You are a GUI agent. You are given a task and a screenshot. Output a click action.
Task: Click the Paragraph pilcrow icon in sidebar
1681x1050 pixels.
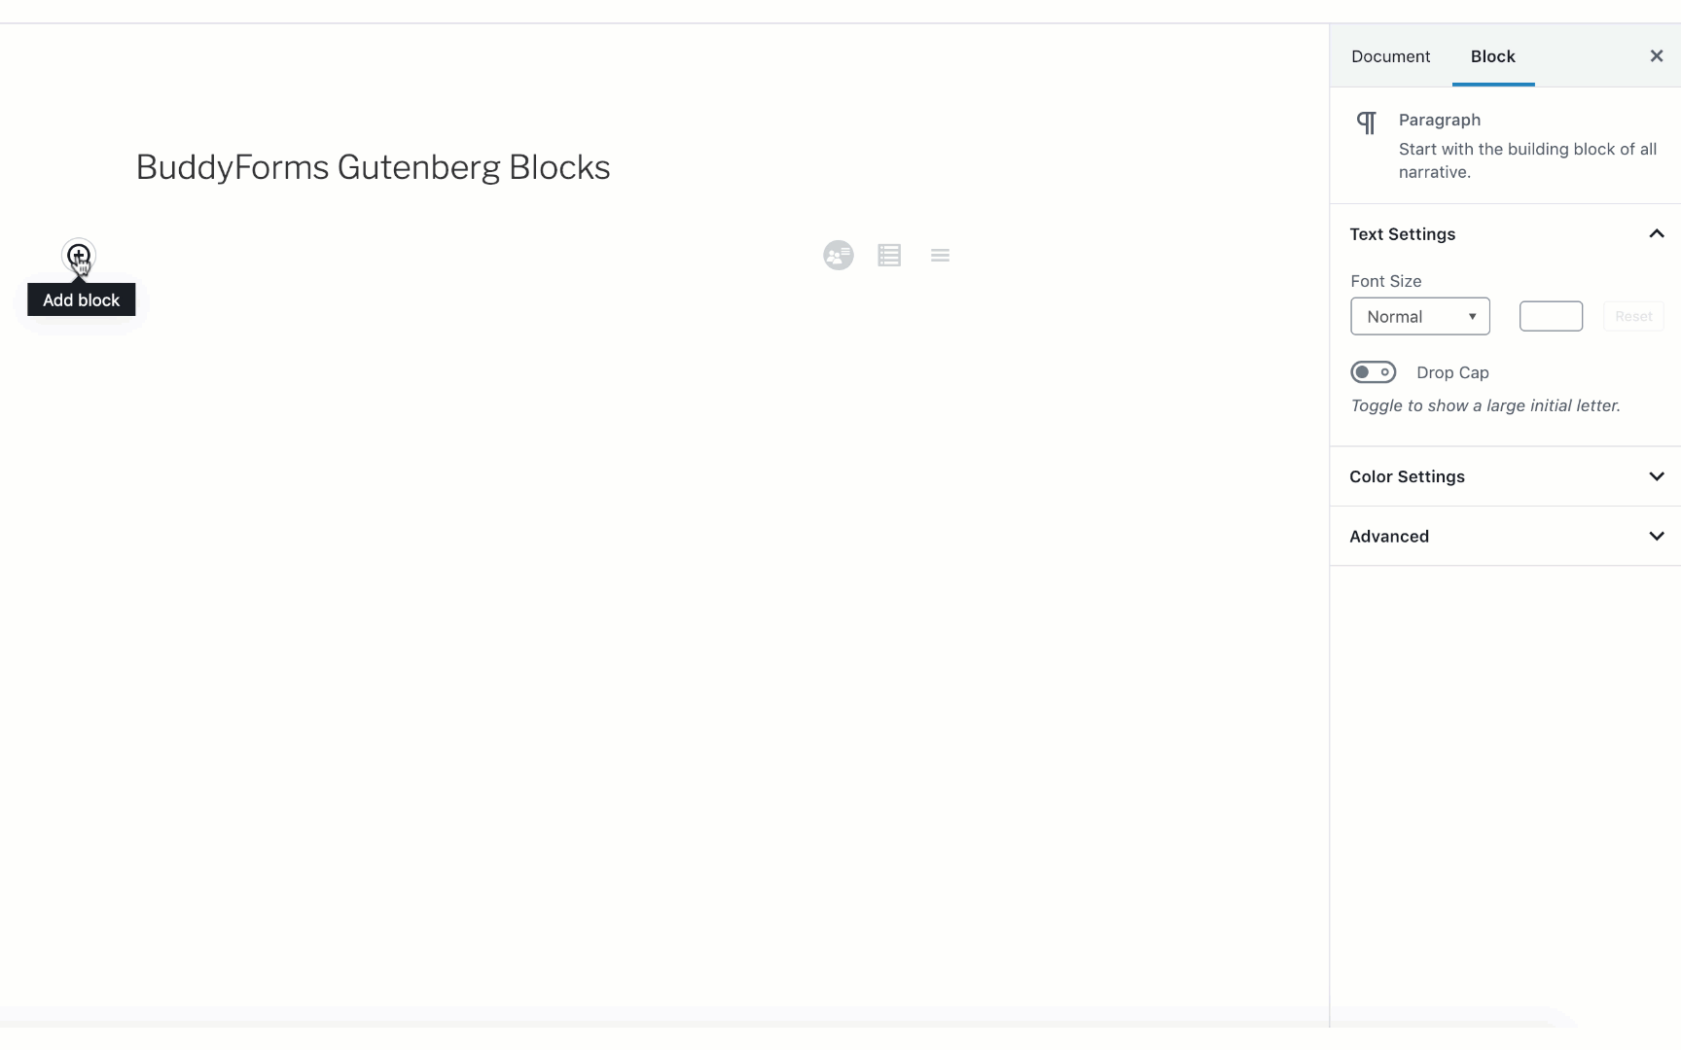tap(1367, 122)
